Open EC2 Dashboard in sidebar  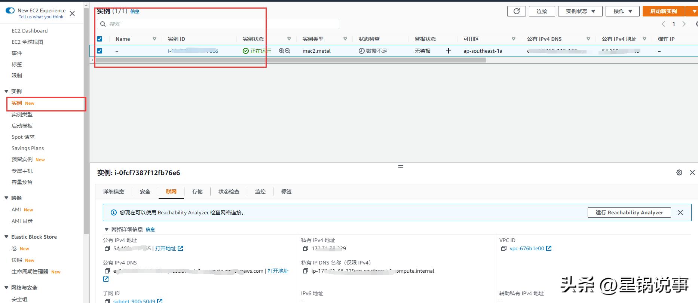click(30, 31)
